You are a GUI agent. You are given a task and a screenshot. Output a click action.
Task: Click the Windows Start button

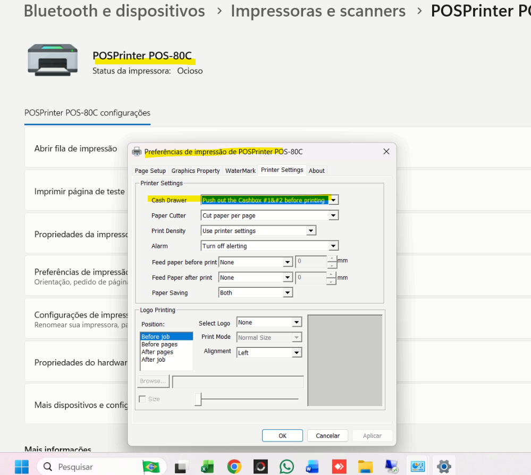coord(22,466)
